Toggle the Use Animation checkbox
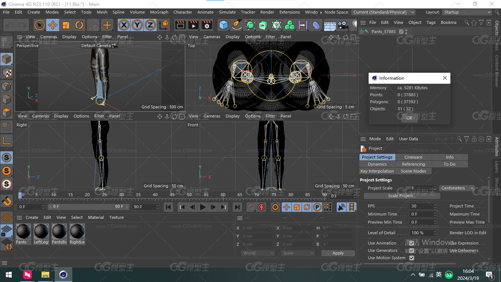This screenshot has height=282, width=501. pos(412,243)
